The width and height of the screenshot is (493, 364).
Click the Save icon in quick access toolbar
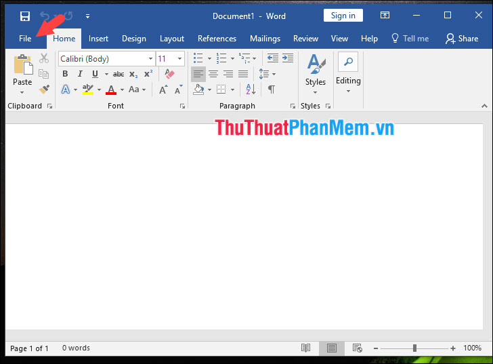25,16
